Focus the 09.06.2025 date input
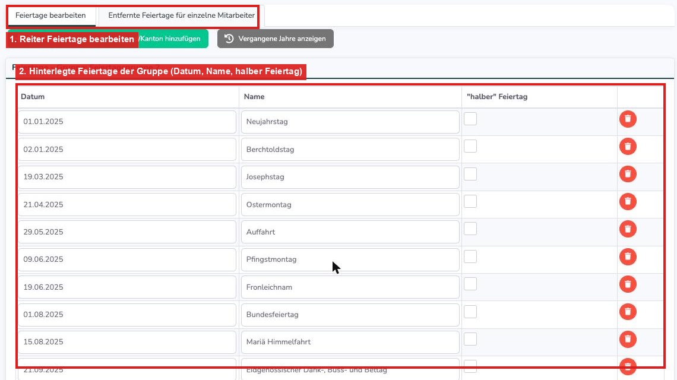 coord(127,259)
